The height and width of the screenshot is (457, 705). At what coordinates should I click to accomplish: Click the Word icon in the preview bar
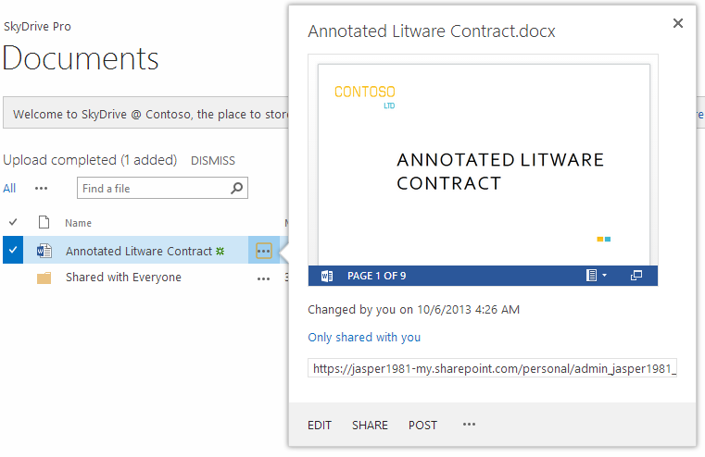[327, 276]
